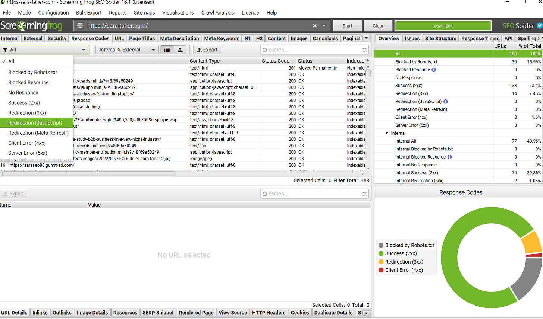Open the Pagination tab overflow arrow
This screenshot has height=319, width=543.
366,38
